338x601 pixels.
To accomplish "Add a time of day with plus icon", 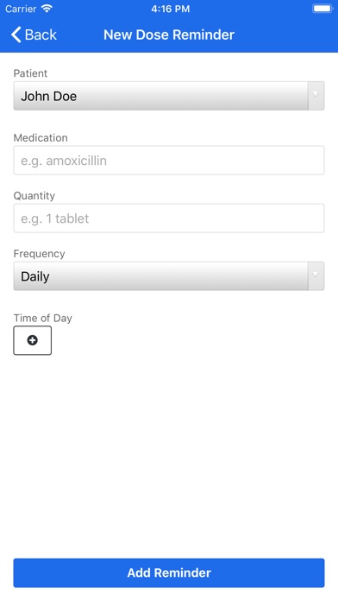I will click(33, 340).
